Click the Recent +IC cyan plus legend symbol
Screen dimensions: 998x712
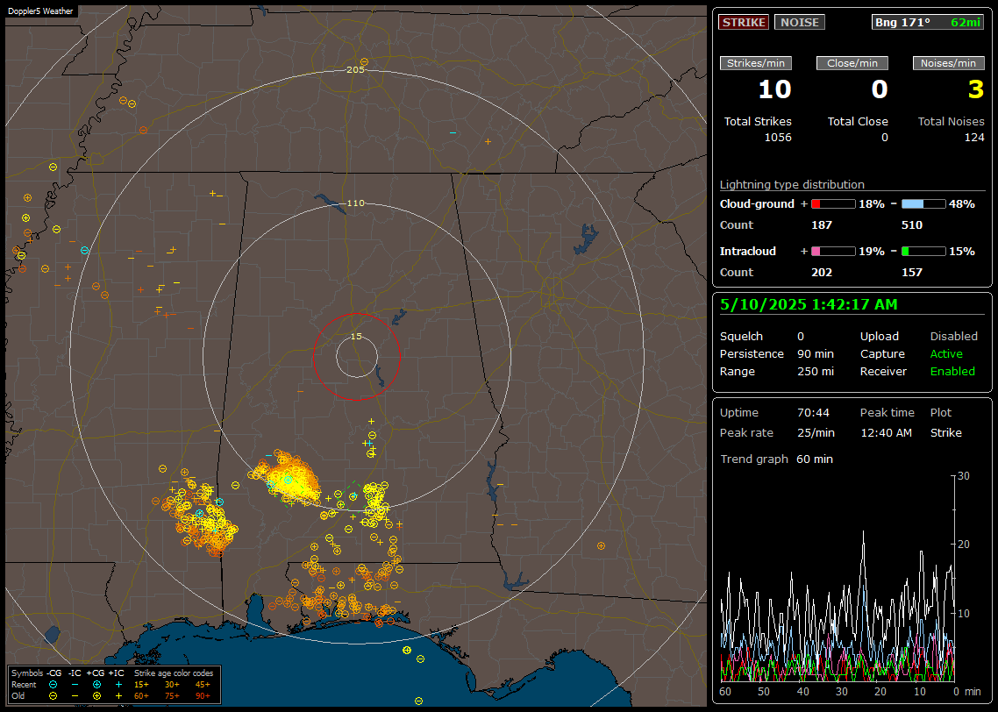tap(118, 685)
